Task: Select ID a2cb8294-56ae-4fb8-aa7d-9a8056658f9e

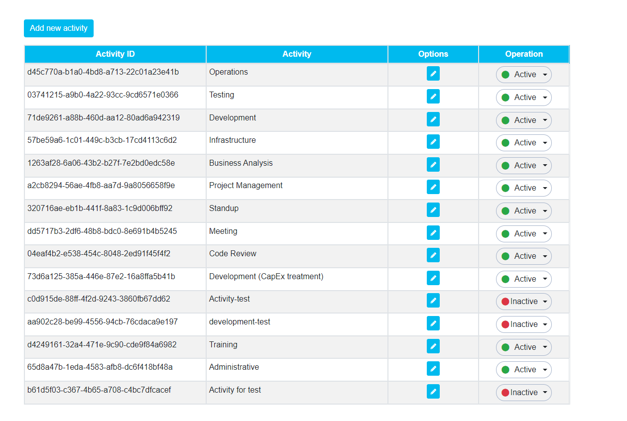Action: tap(101, 186)
